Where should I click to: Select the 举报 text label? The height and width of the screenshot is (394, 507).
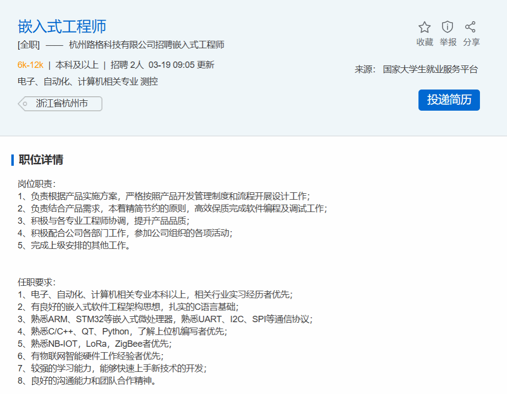(x=448, y=42)
